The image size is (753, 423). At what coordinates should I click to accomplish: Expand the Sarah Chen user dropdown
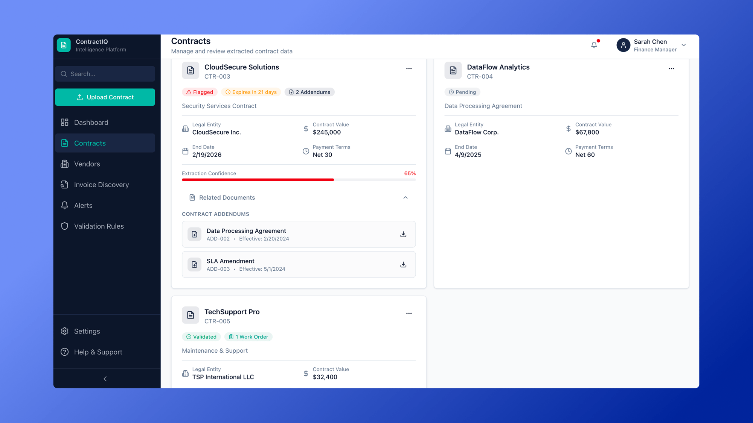coord(684,45)
